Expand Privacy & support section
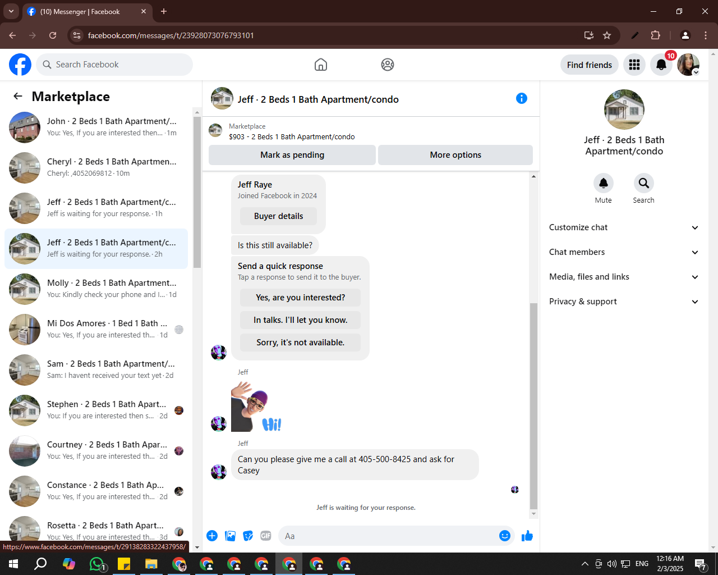The image size is (718, 575). coord(624,302)
